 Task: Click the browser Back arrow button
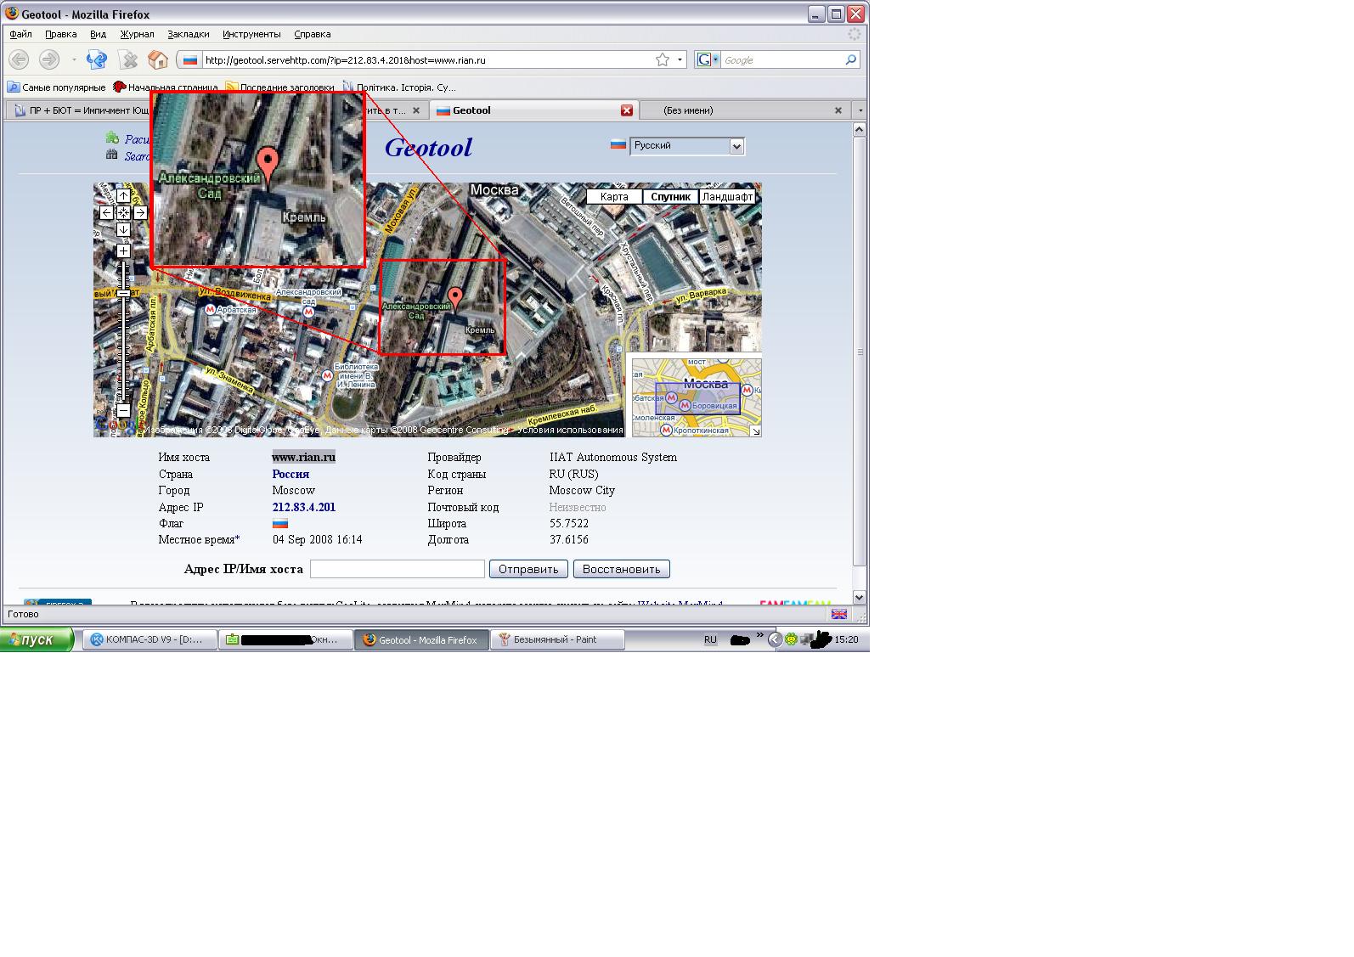point(19,59)
